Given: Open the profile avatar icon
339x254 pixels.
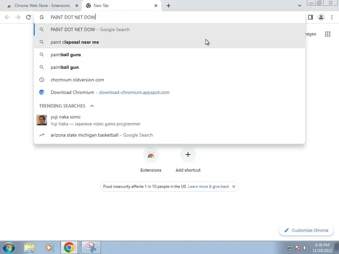Looking at the screenshot, I should [321, 17].
